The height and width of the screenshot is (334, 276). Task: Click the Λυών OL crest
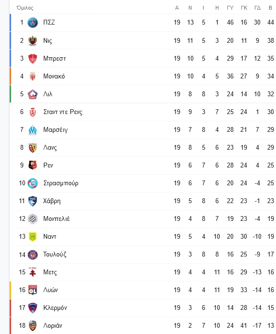(x=33, y=290)
